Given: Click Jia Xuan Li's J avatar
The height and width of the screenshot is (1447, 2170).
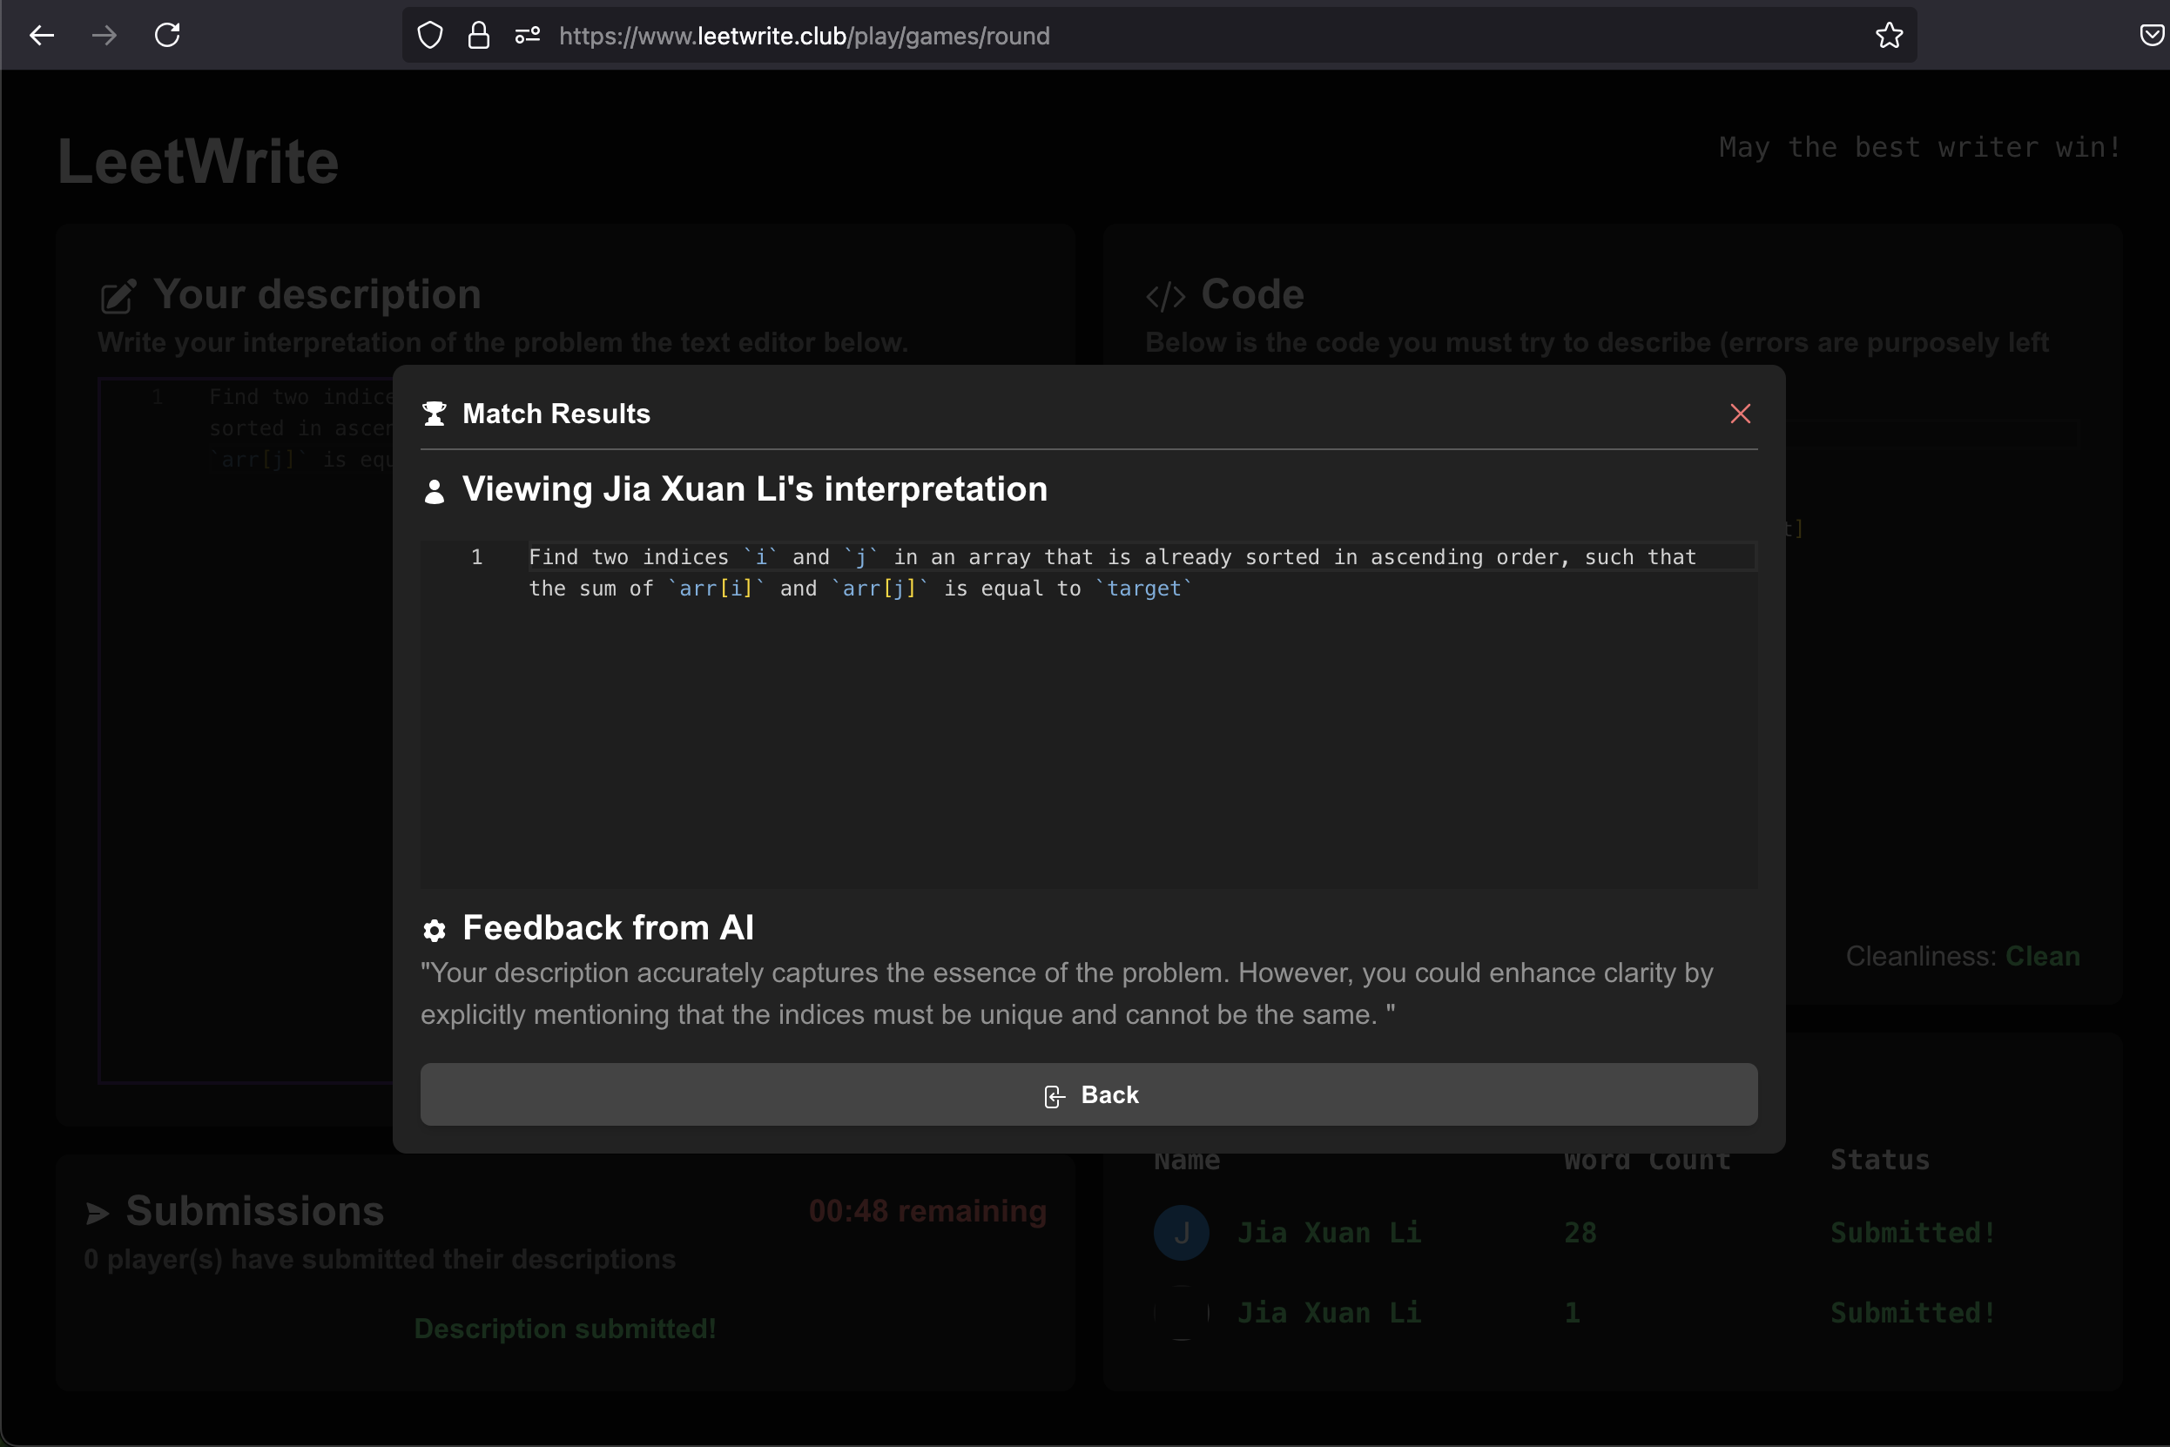Looking at the screenshot, I should point(1181,1232).
